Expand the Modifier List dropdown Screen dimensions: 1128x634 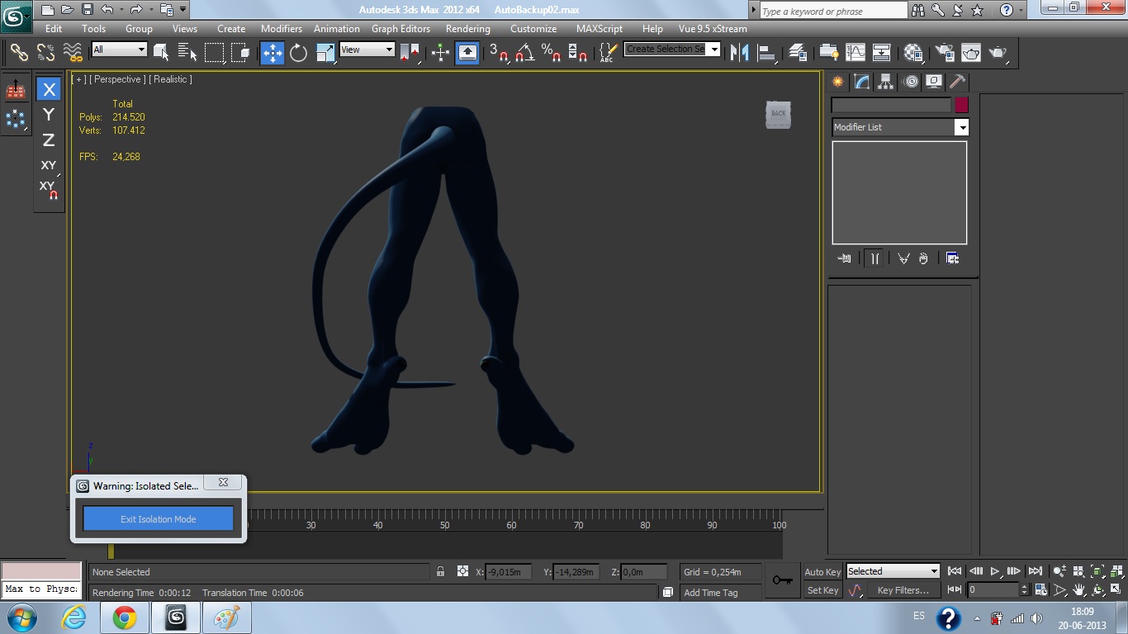click(x=961, y=127)
